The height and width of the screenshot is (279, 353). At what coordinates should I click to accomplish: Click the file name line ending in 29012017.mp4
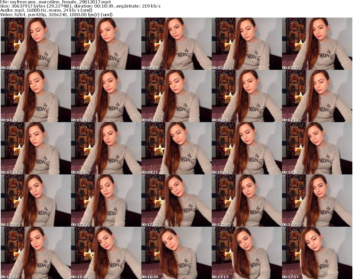[x=56, y=2]
